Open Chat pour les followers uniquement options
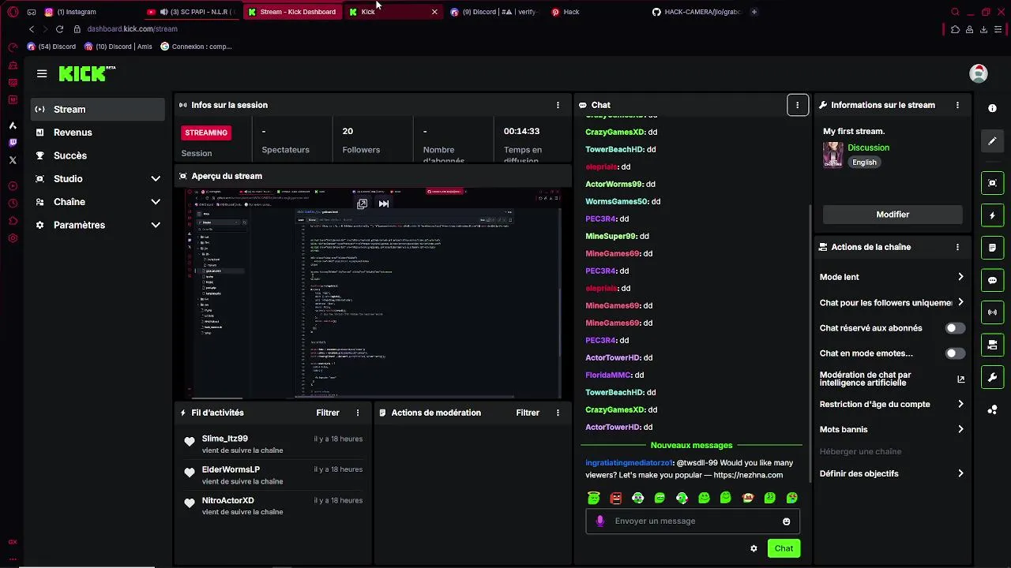Image resolution: width=1011 pixels, height=568 pixels. (892, 303)
